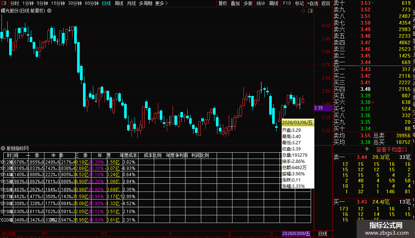Activate the 画线 drawing tool
This screenshot has height=238, width=415.
(274, 3)
